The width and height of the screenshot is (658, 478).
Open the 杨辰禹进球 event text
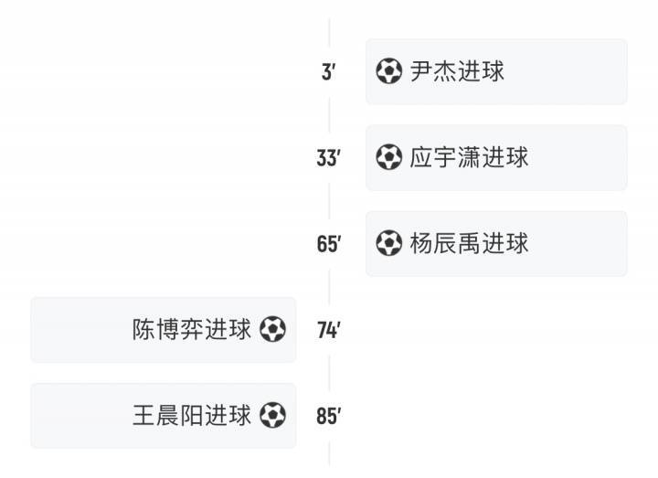469,243
